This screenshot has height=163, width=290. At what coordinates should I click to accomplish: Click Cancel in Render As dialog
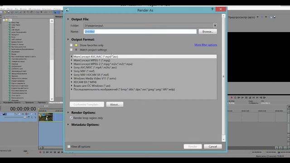coord(213,147)
